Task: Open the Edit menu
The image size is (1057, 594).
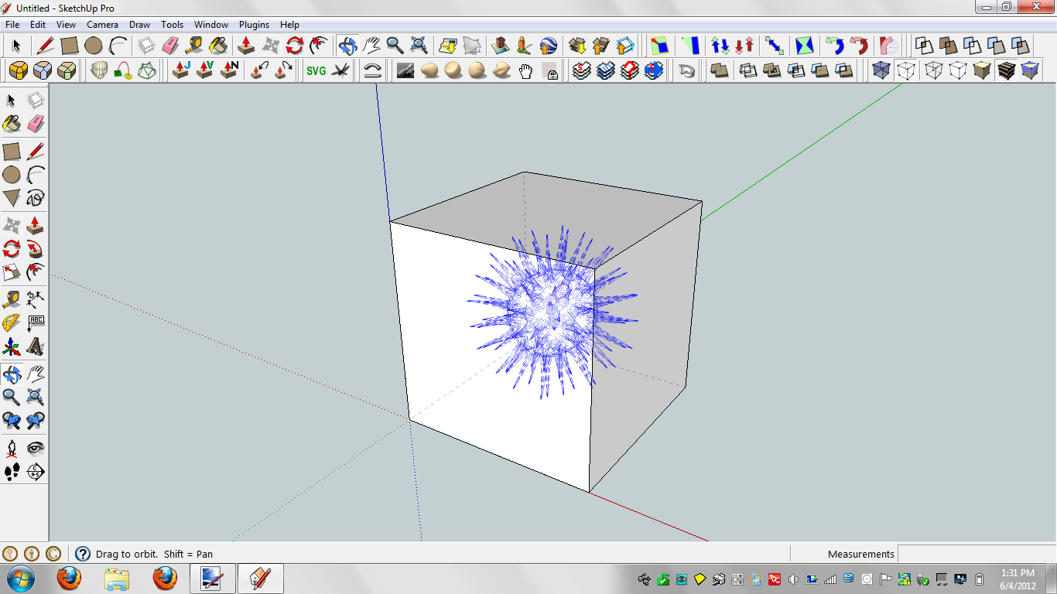Action: click(38, 25)
